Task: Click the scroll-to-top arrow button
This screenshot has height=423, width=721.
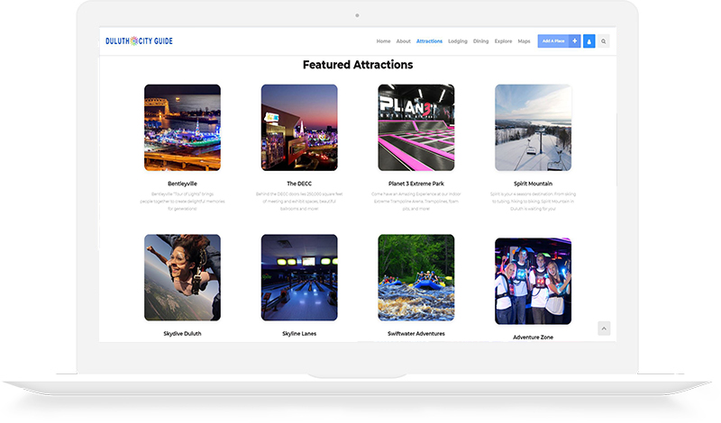Action: coord(604,328)
